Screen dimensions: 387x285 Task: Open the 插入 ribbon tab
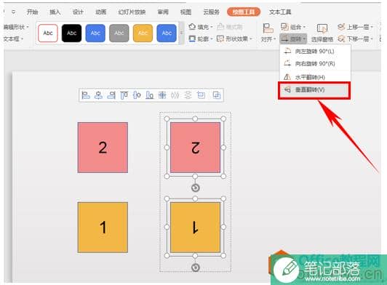55,12
